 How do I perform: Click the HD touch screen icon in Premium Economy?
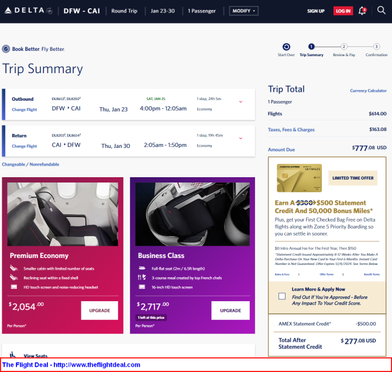(14, 287)
